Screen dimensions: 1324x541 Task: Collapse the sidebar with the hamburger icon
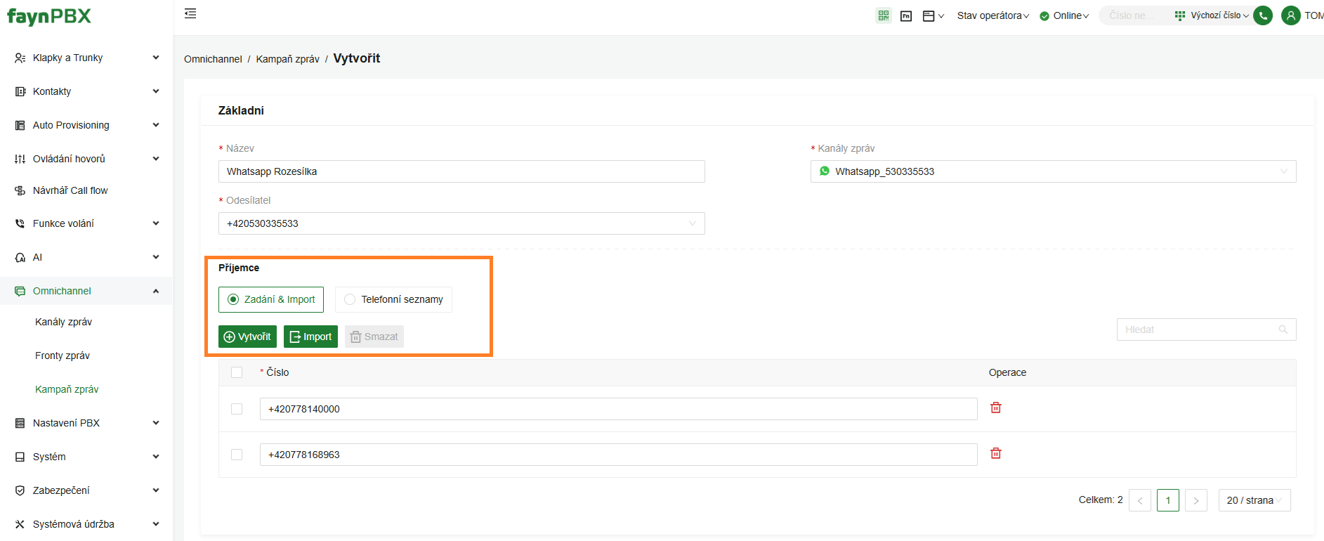tap(190, 14)
